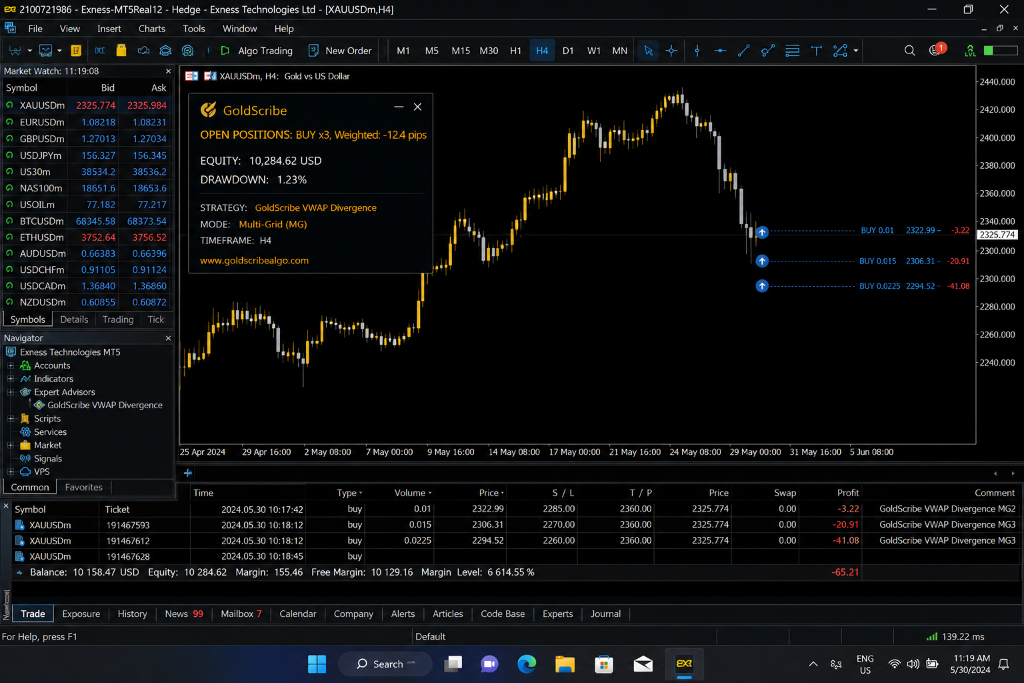This screenshot has width=1024, height=683.
Task: Select the cursor arrow tool
Action: click(x=648, y=51)
